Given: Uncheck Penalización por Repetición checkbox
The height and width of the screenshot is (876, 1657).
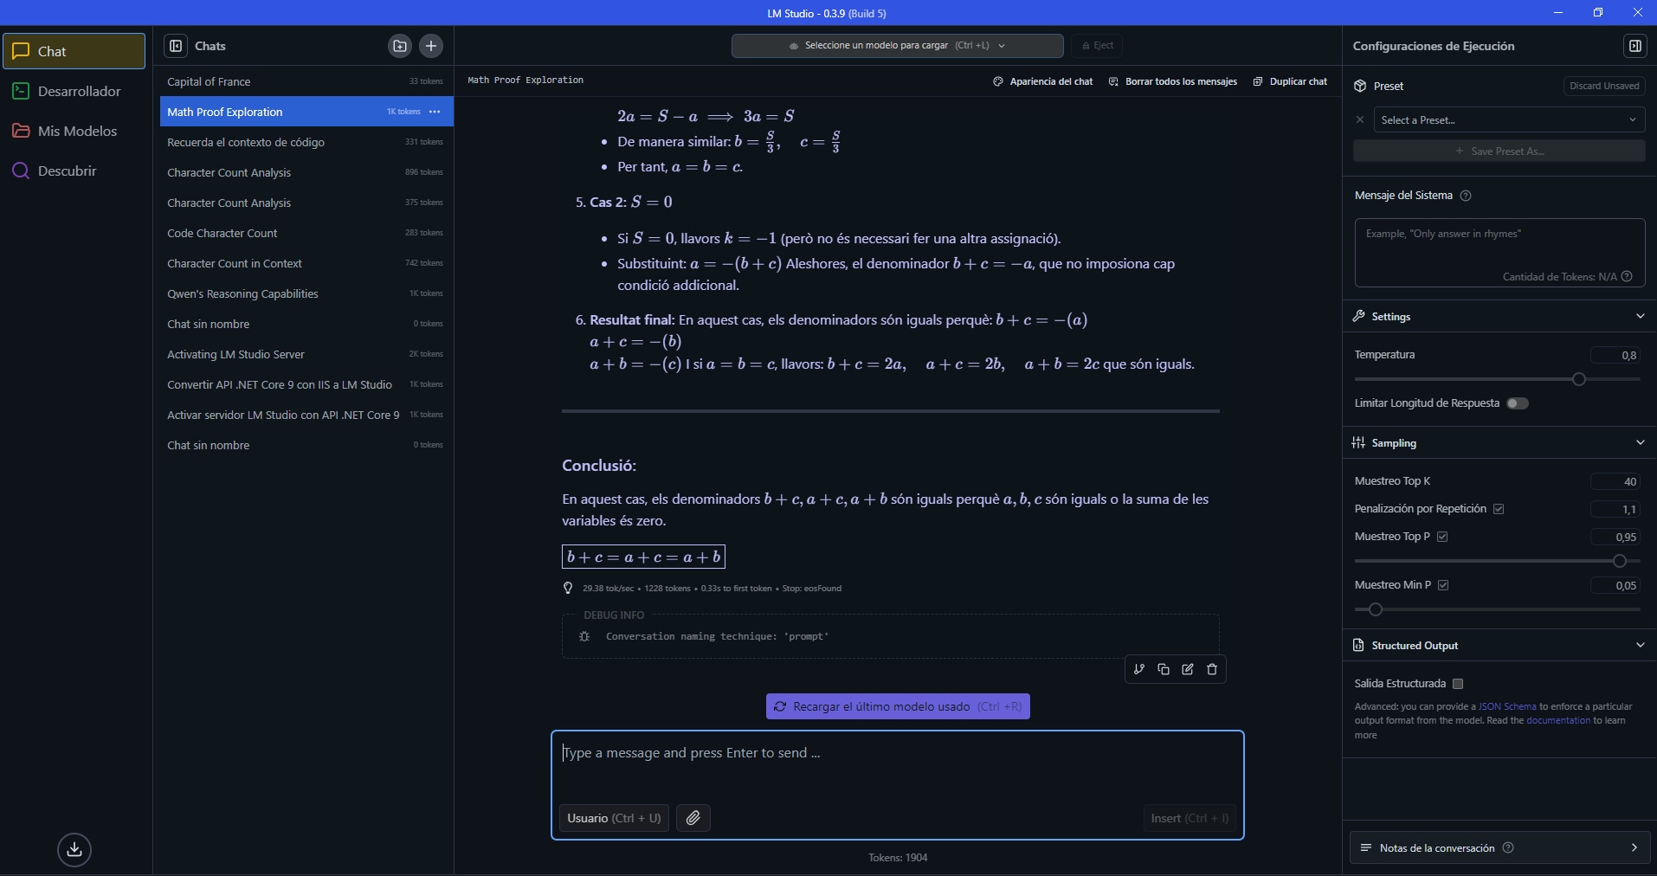Looking at the screenshot, I should coord(1499,509).
